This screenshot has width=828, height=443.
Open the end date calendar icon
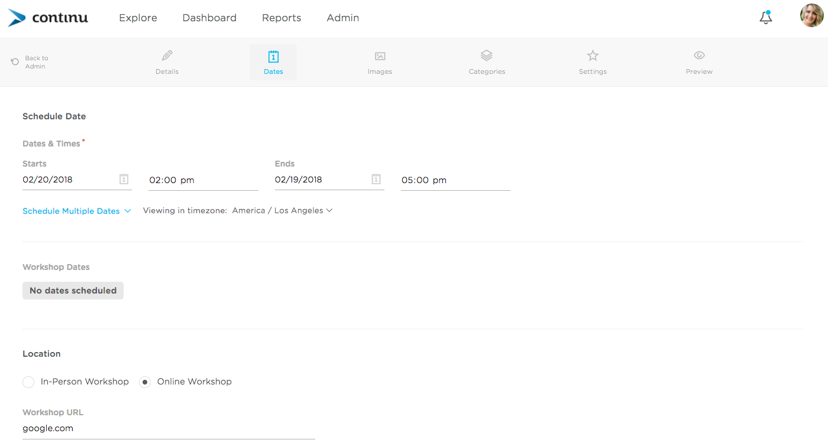(376, 179)
